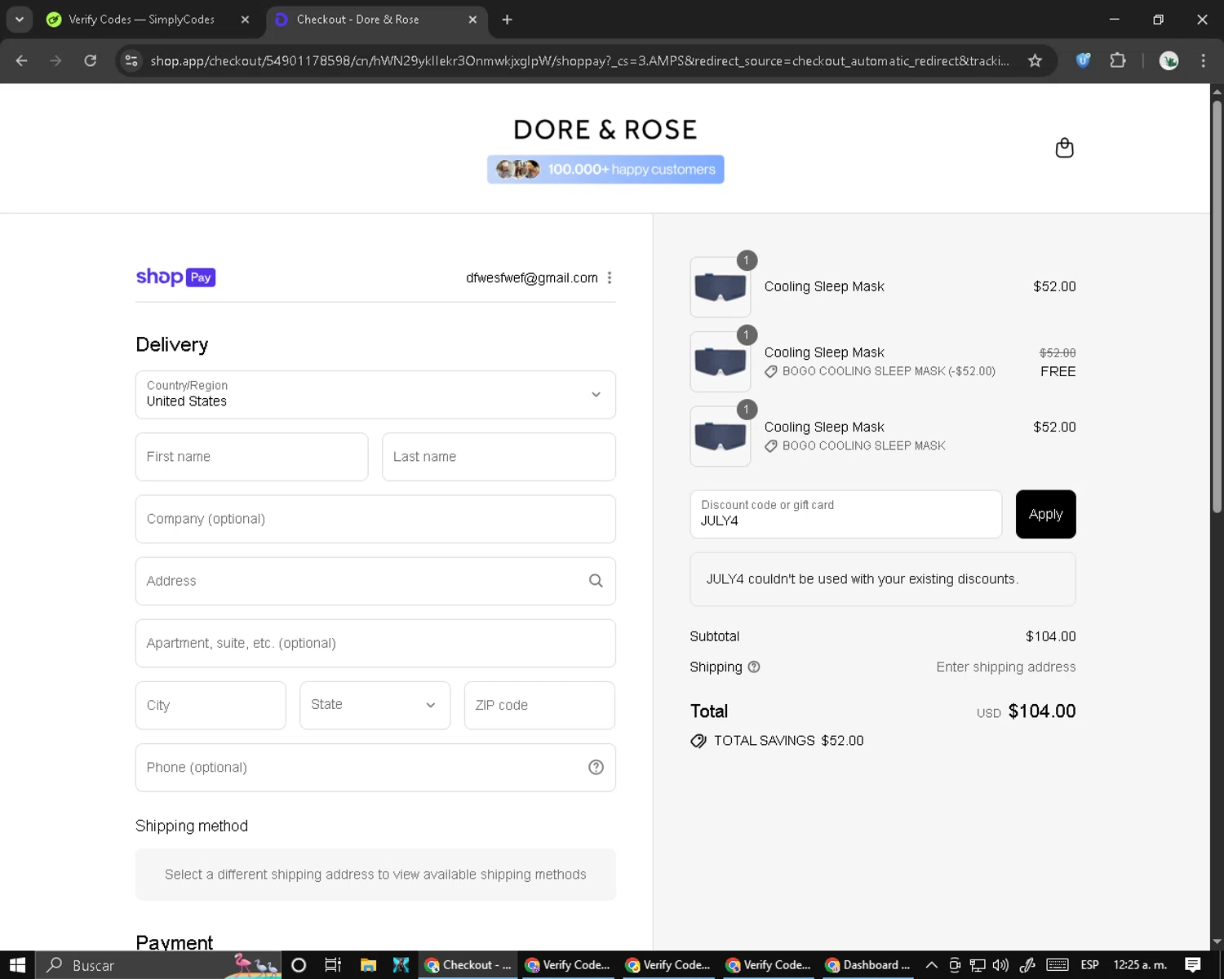Open the Cortana circle icon in taskbar
Image resolution: width=1224 pixels, height=979 pixels.
tap(299, 965)
